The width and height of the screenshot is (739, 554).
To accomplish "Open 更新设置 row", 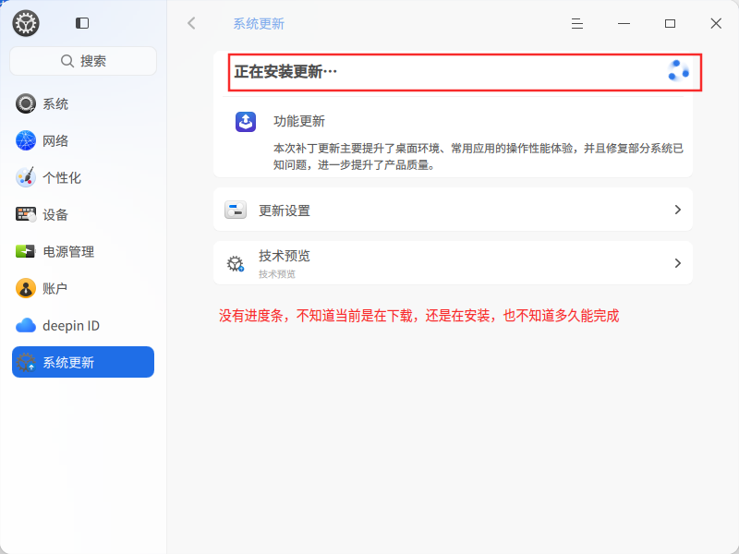I will [x=453, y=210].
